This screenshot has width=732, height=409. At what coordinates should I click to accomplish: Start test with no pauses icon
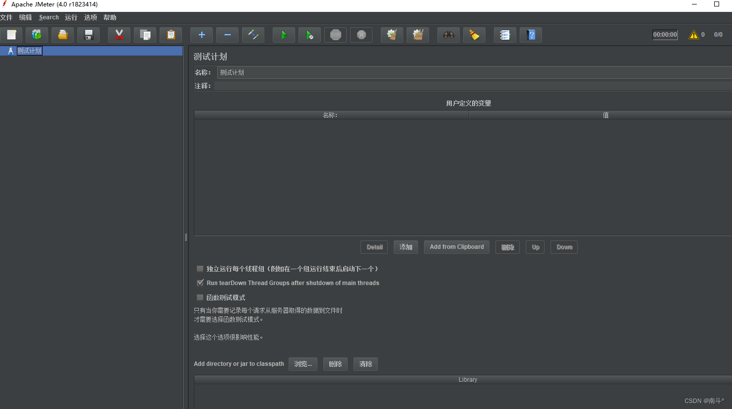[x=309, y=35]
